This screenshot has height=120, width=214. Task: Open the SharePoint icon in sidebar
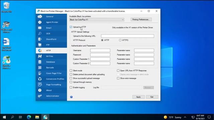[x=40, y=39]
